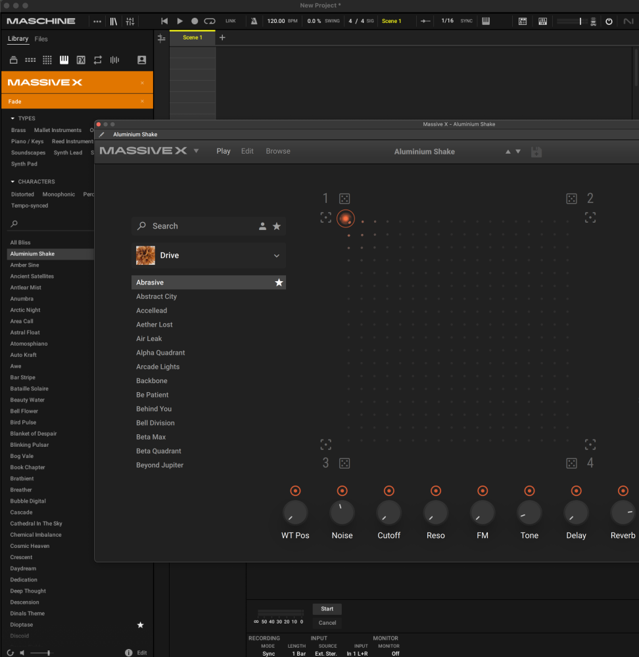This screenshot has height=657, width=639.
Task: Open the recording MODE Sync dropdown
Action: [269, 654]
